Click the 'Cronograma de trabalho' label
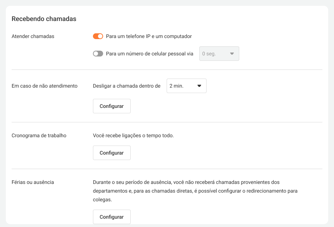 click(39, 135)
